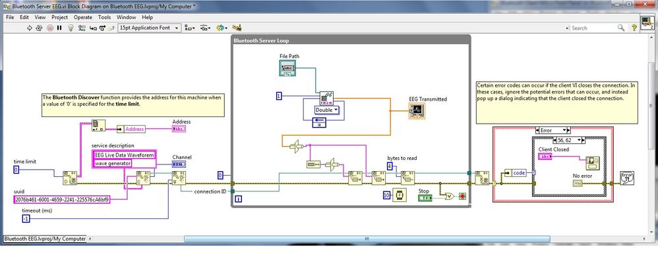Click the uuid string constant field
The width and height of the screenshot is (658, 273).
(x=61, y=199)
